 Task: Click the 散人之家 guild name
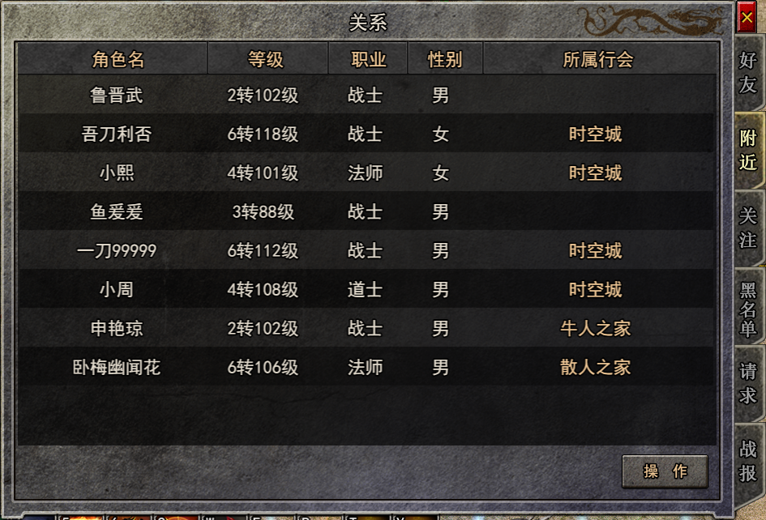tap(596, 367)
